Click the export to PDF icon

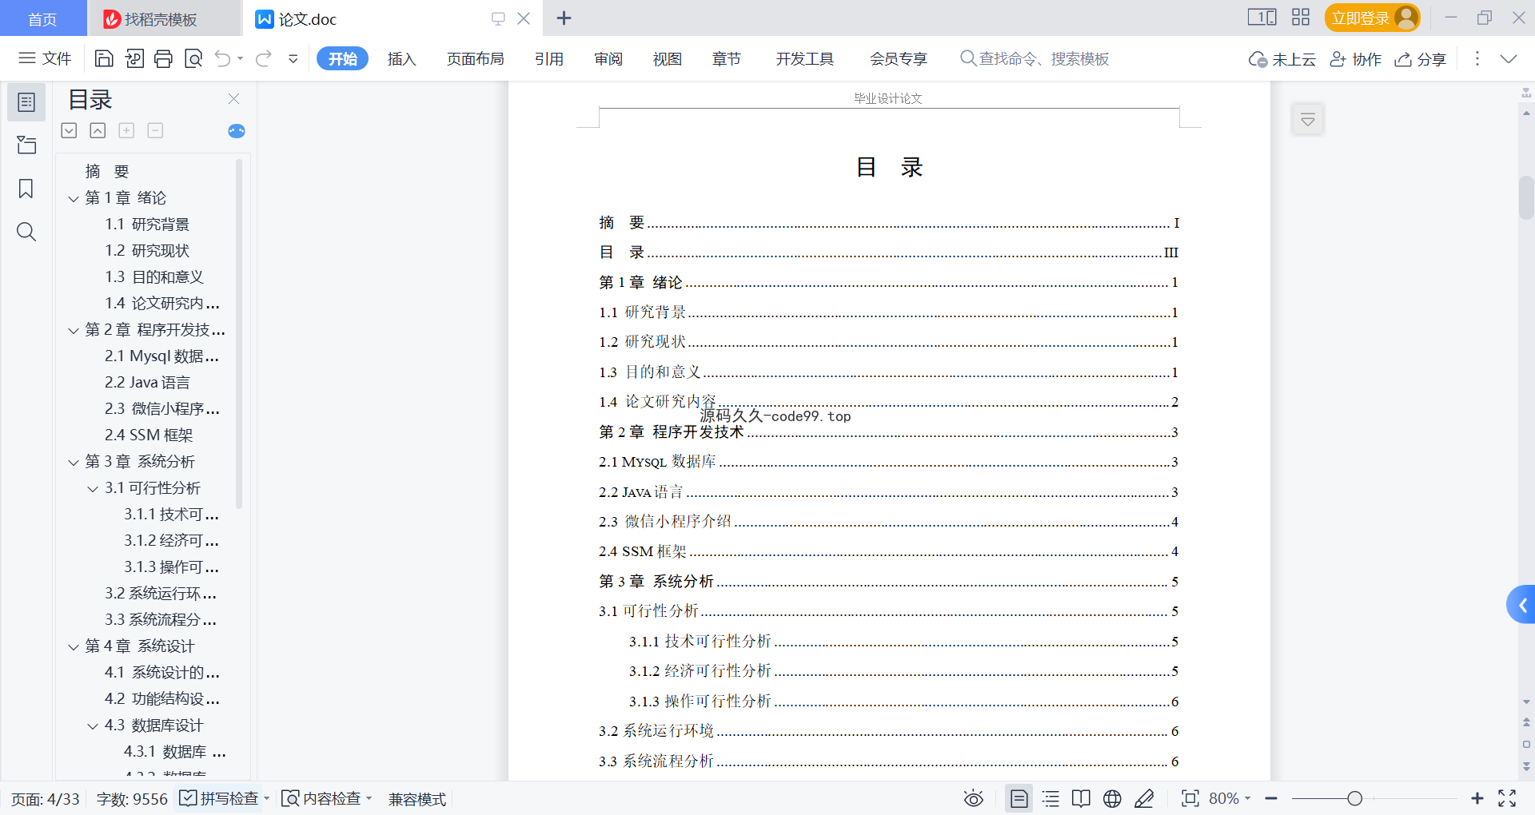pos(134,58)
